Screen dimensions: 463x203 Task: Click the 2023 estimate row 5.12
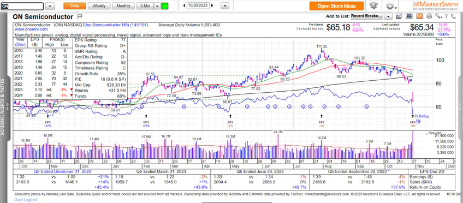[x=44, y=90]
